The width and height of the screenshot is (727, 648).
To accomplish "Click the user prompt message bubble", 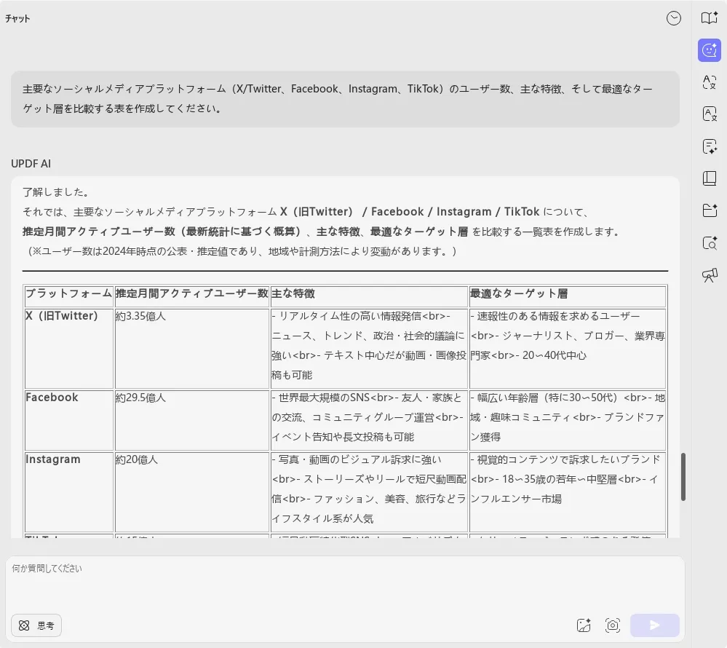I will click(344, 99).
